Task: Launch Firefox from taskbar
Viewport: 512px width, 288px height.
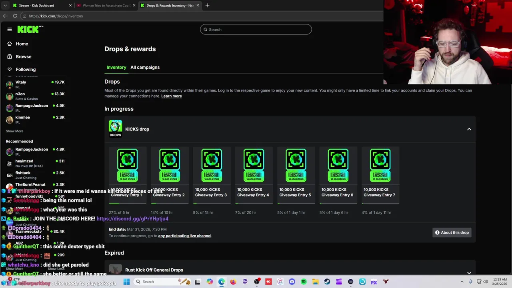Action: click(233, 282)
